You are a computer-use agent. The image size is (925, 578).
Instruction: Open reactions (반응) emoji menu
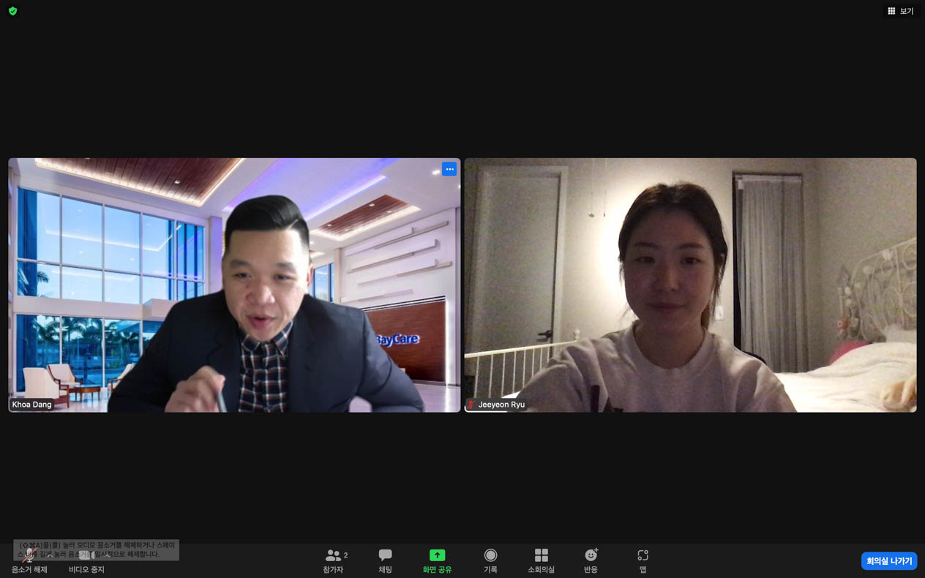point(591,560)
